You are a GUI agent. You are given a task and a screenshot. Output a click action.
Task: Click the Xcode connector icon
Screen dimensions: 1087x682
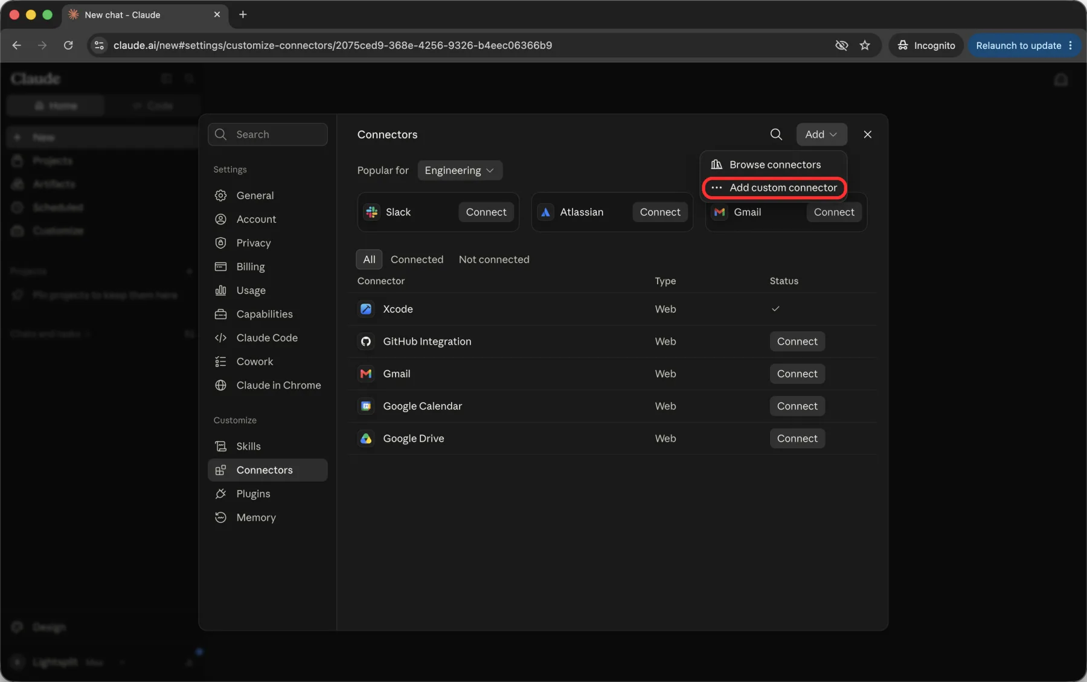(366, 309)
